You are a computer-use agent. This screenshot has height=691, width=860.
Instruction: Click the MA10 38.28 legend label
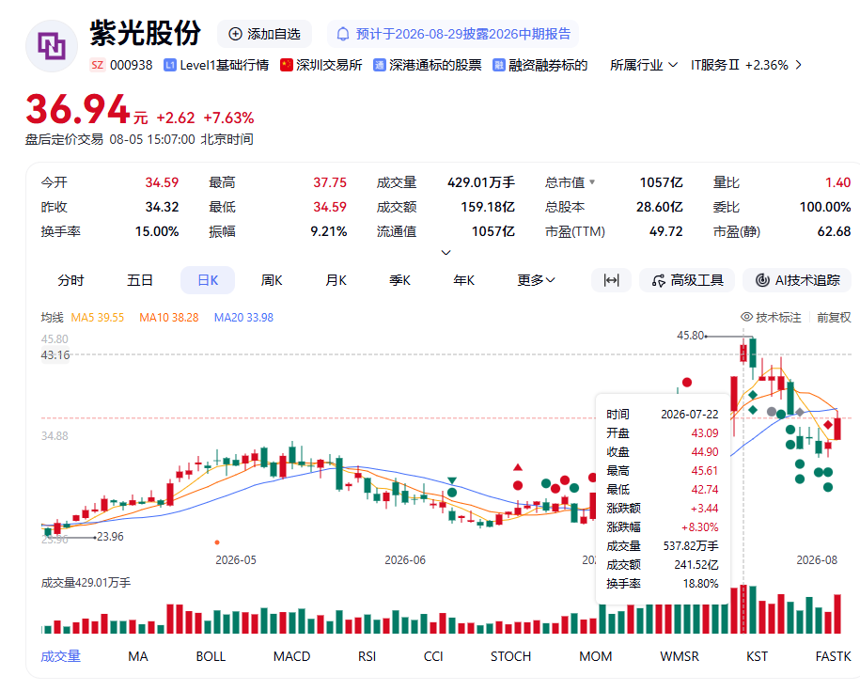169,318
